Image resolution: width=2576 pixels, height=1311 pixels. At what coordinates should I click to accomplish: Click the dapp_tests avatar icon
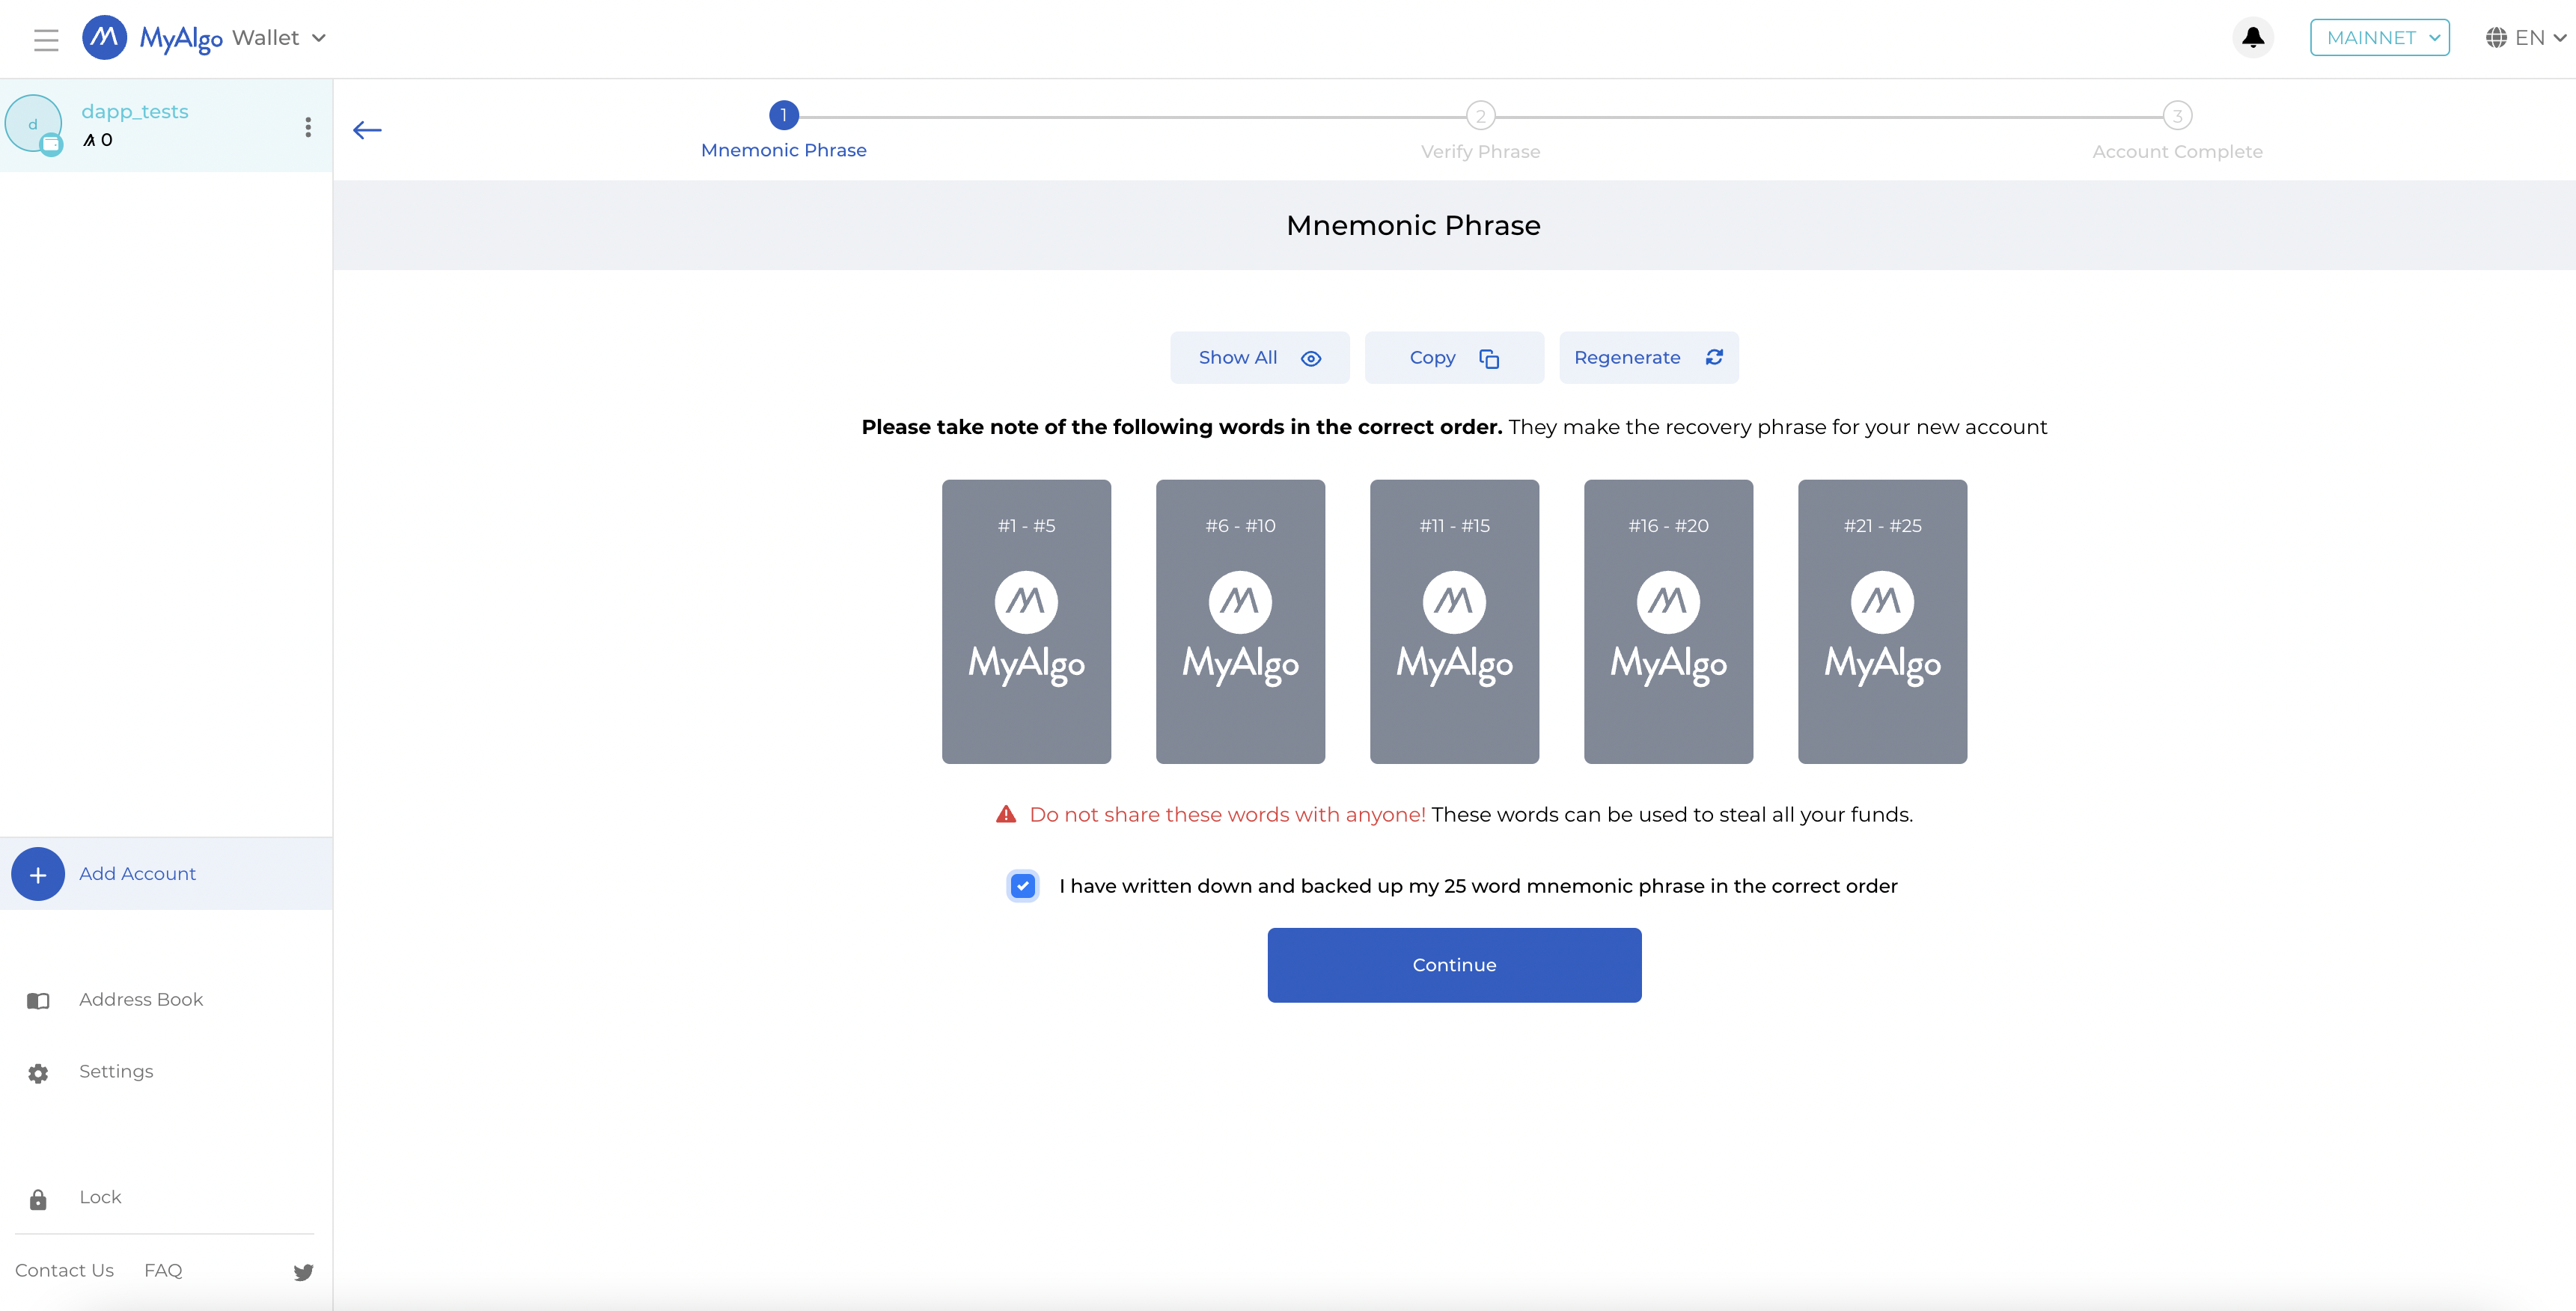pyautogui.click(x=34, y=124)
